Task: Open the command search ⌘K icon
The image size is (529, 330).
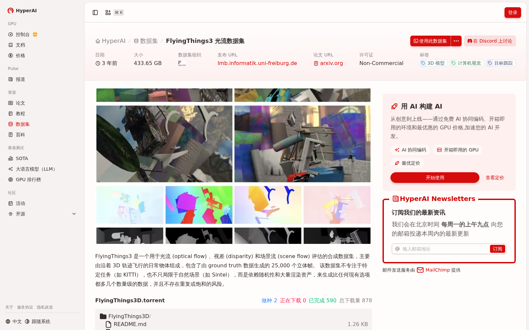Action: (x=108, y=13)
